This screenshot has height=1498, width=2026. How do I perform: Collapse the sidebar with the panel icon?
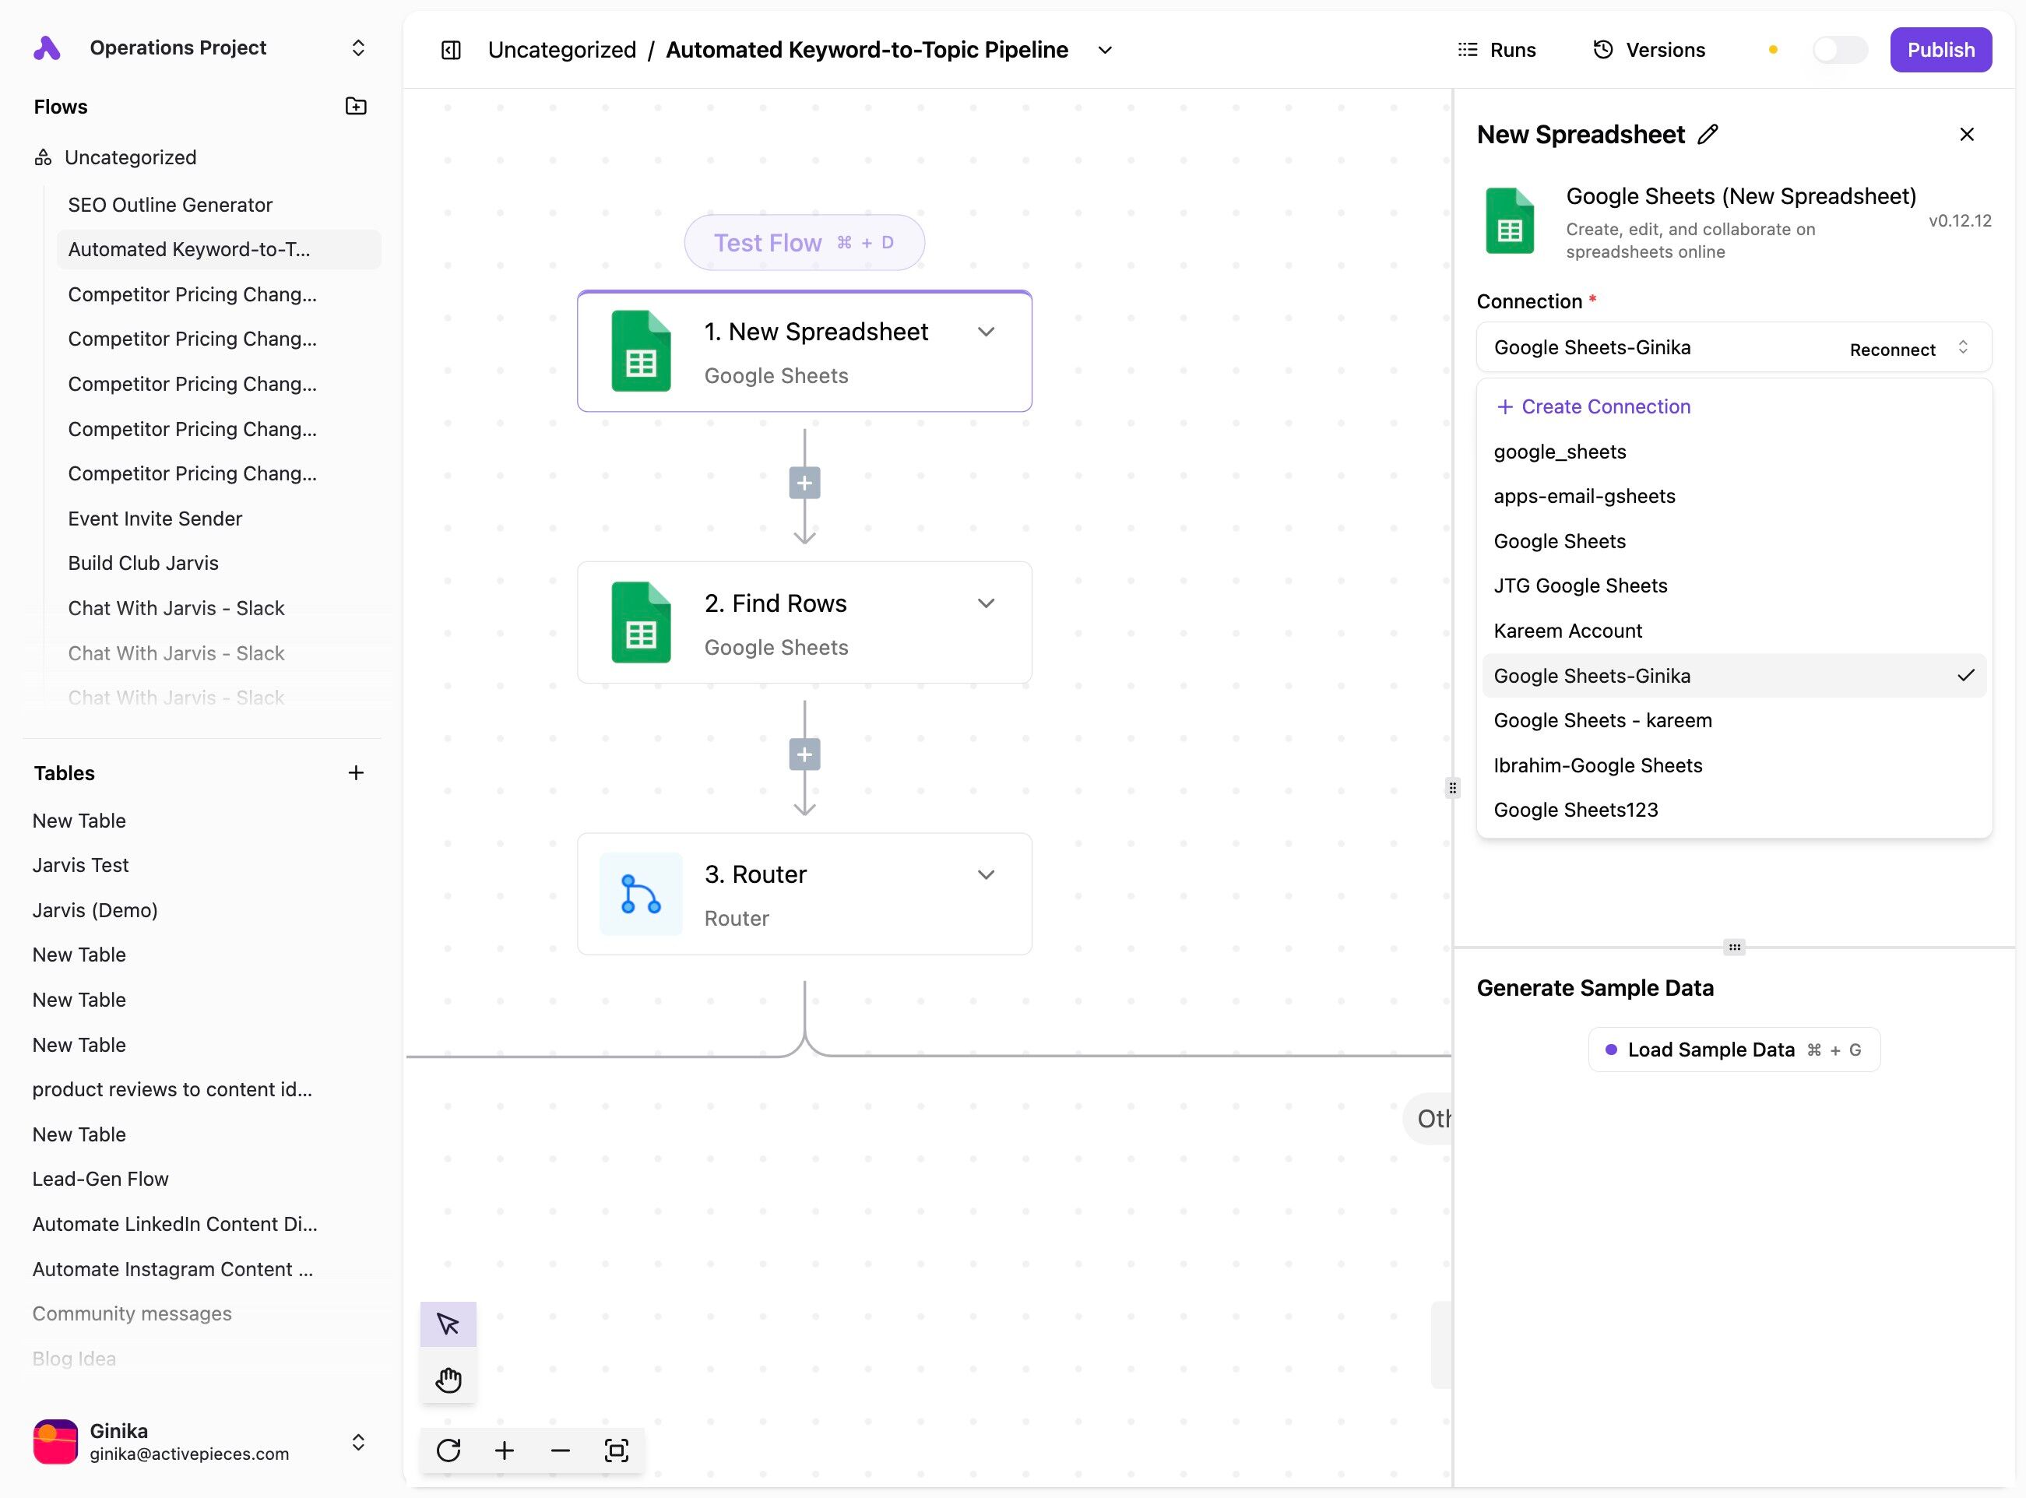451,50
